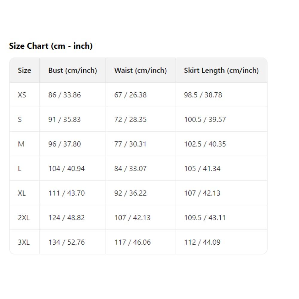Click the L bust value 104 / 40.94
Image resolution: width=299 pixels, height=299 pixels.
(x=67, y=169)
